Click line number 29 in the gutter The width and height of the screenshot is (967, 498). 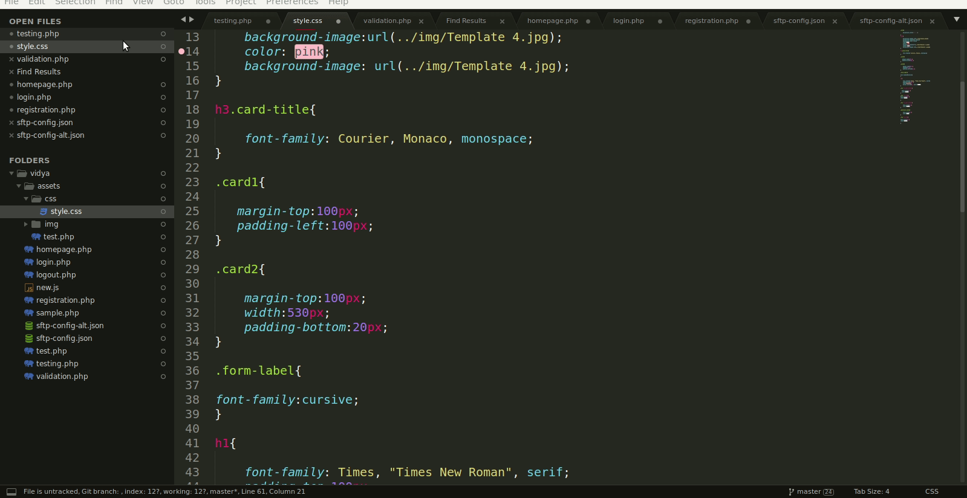pyautogui.click(x=192, y=270)
